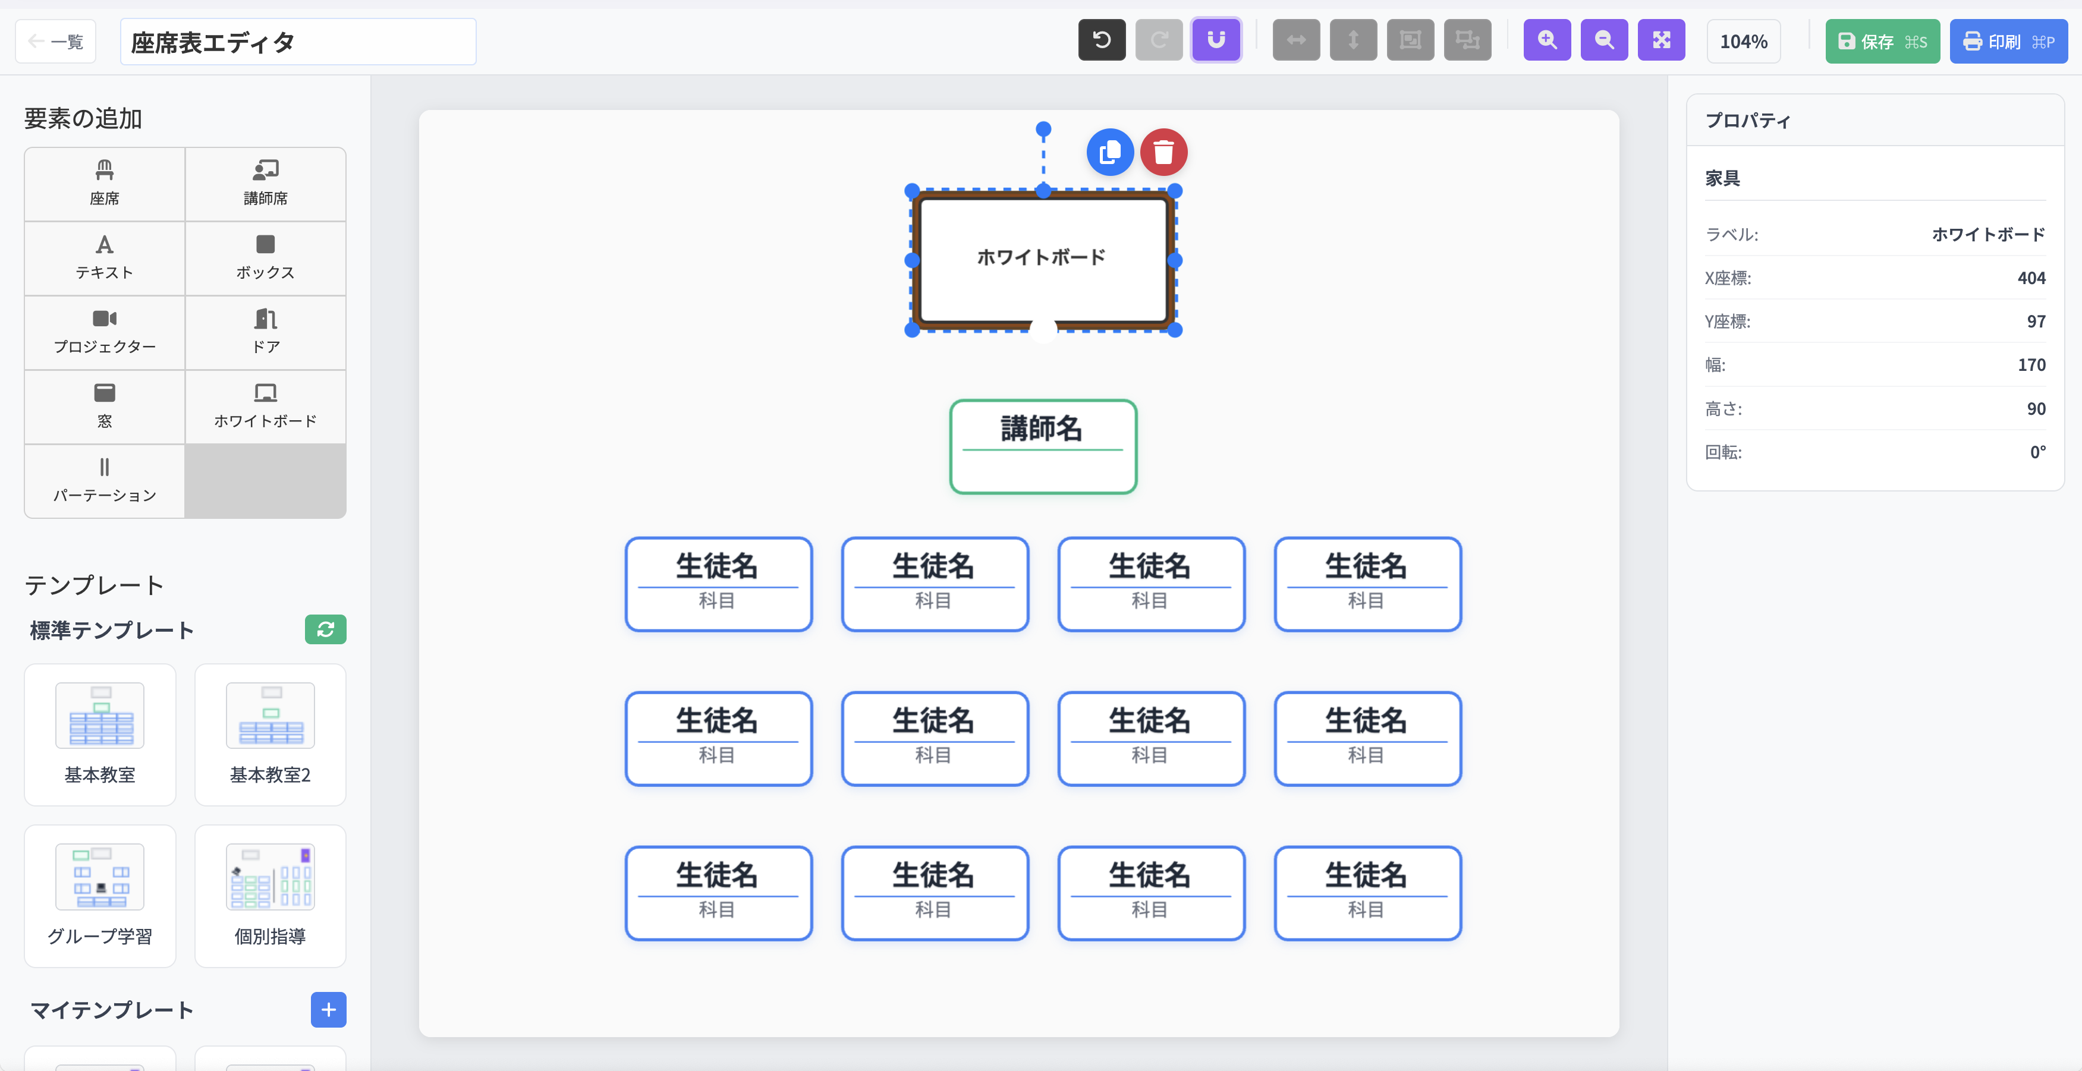Apply the グループ学習 template
Screen dimensions: 2082x1071
pyautogui.click(x=100, y=896)
